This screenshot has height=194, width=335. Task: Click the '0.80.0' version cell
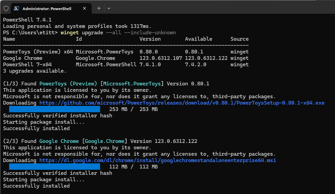tap(149, 52)
